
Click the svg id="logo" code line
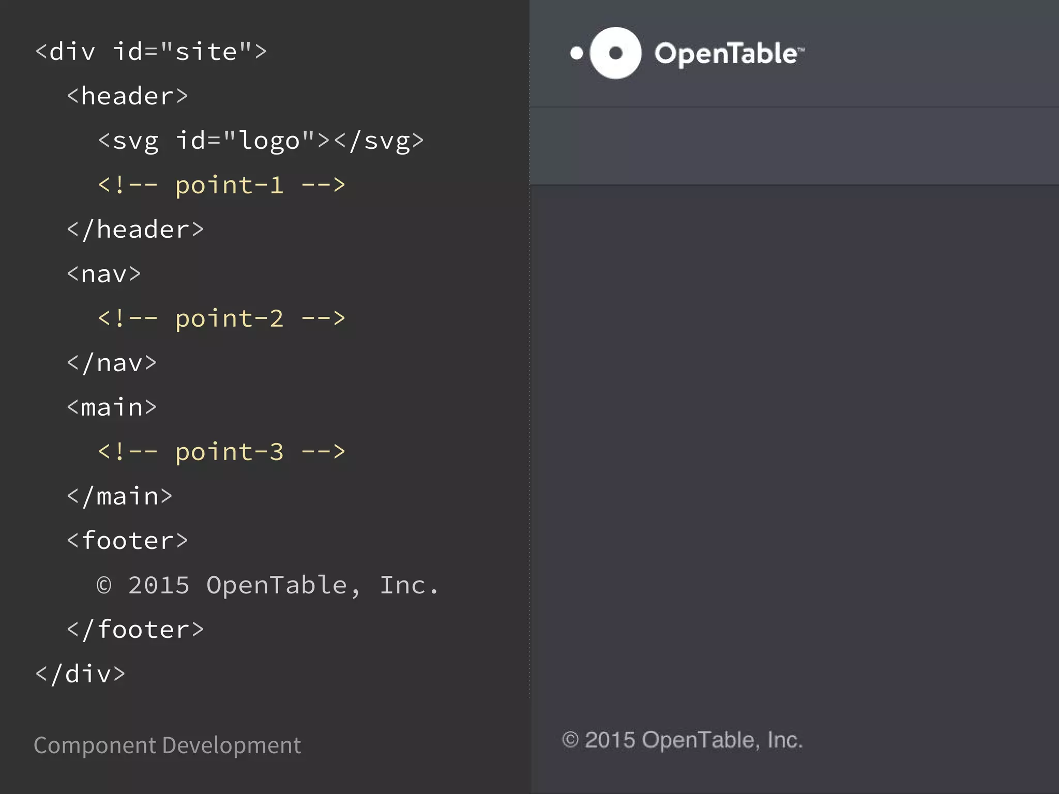tap(261, 141)
